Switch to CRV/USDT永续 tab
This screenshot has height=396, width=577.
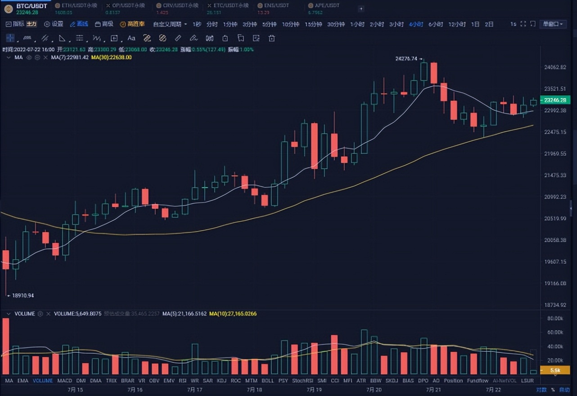point(177,9)
